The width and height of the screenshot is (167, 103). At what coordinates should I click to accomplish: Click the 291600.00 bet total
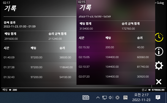click(x=11, y=39)
